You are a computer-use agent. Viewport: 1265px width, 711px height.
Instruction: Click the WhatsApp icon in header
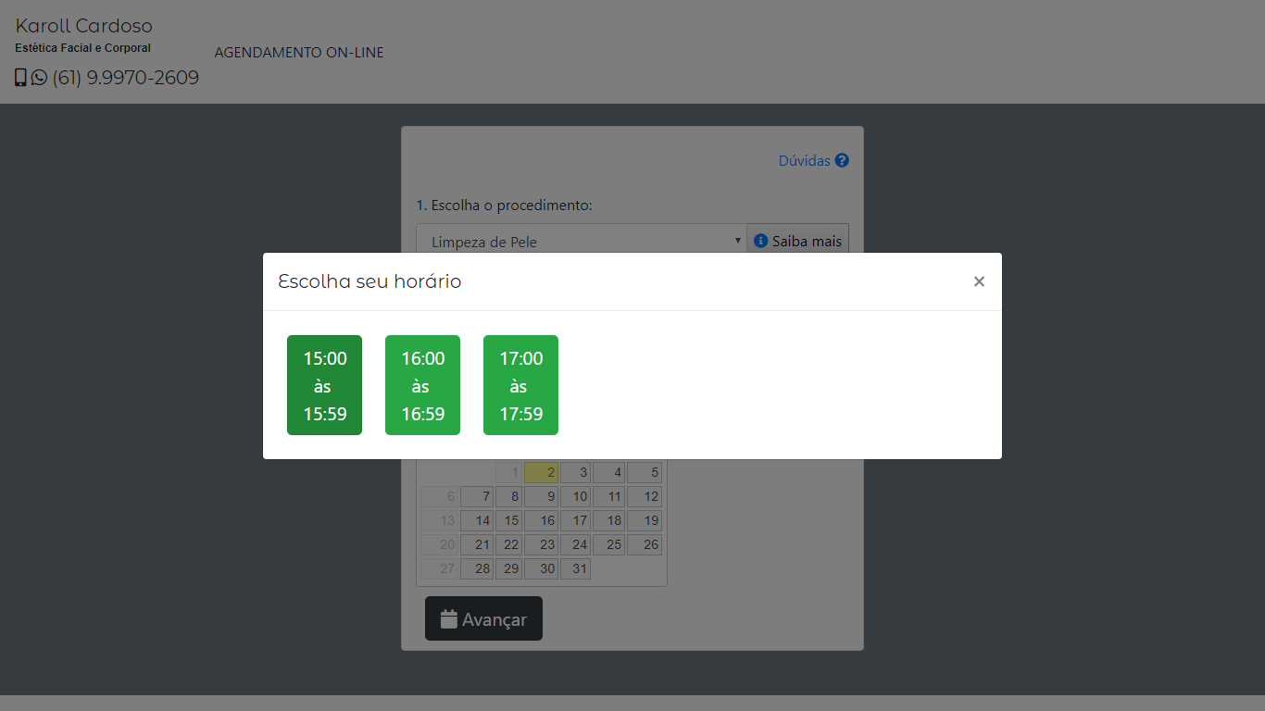pos(39,78)
